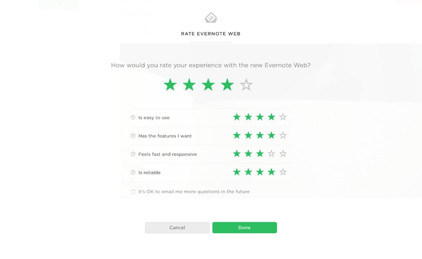Rate "Is reliable" a full five stars
The height and width of the screenshot is (259, 422).
coord(283,172)
